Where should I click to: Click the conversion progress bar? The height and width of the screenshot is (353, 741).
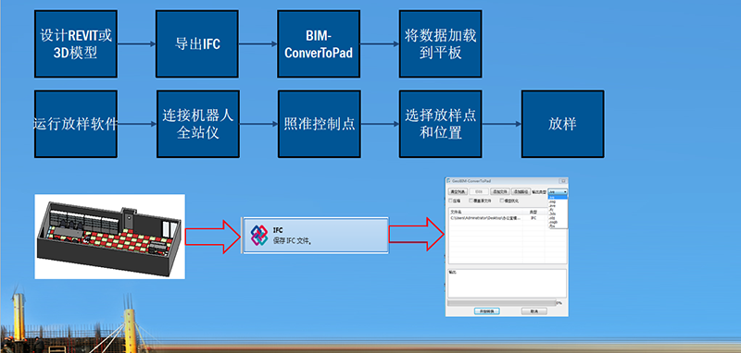coord(501,302)
